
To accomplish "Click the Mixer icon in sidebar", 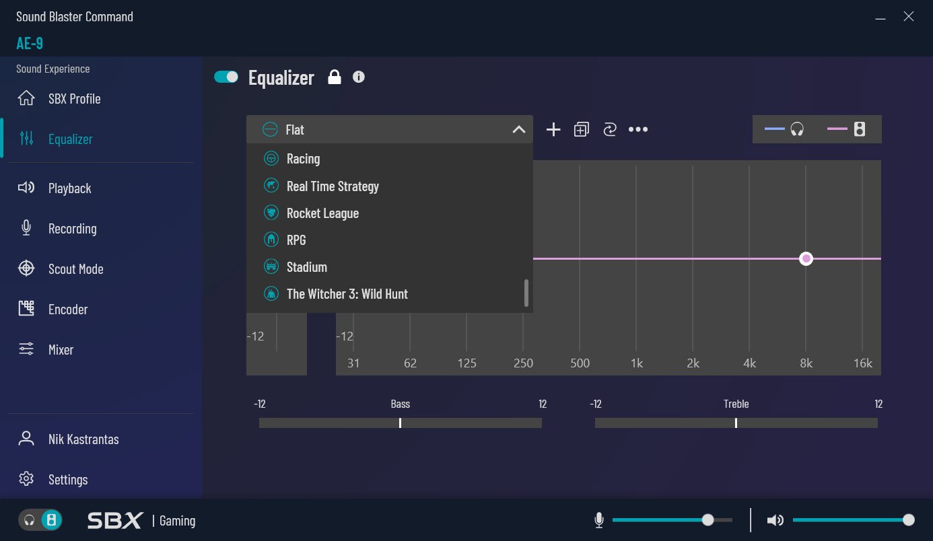I will tap(26, 349).
